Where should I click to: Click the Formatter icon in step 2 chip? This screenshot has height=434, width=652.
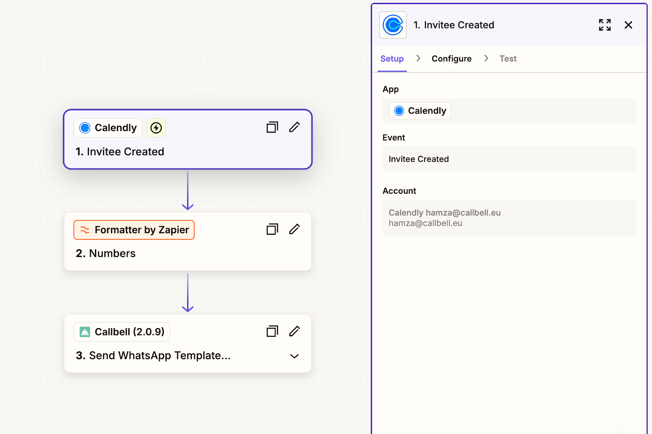pyautogui.click(x=85, y=230)
